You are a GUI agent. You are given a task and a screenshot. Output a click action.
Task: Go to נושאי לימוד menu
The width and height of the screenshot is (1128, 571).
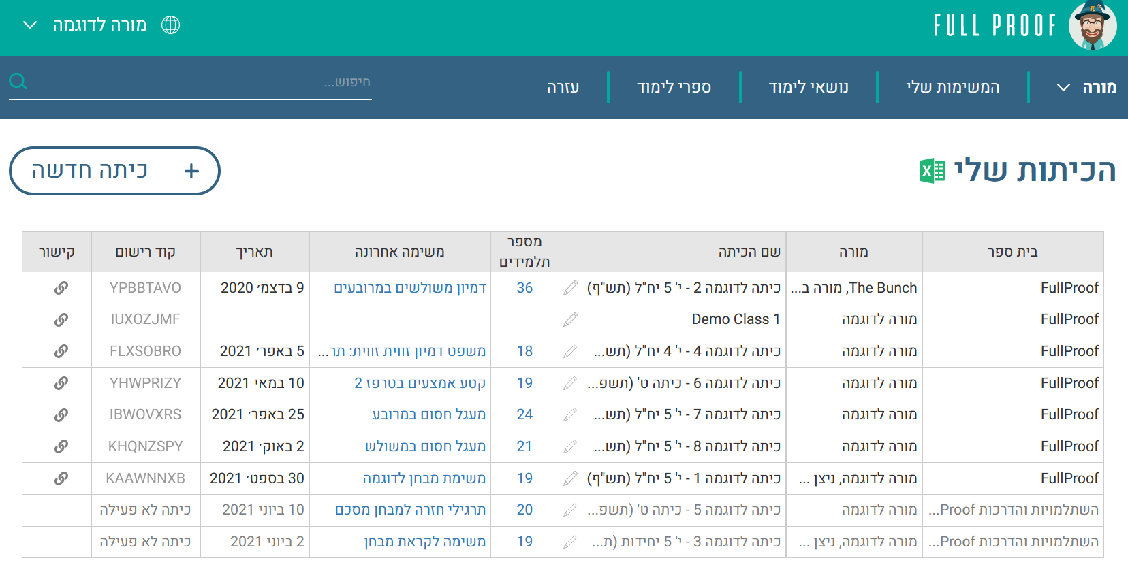[809, 87]
